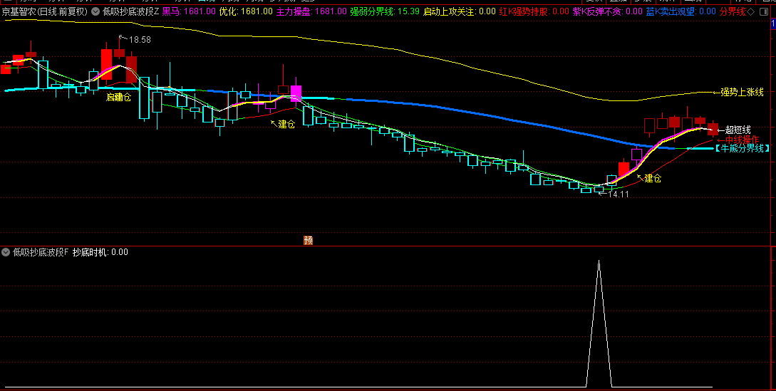Click the 低吸抄底波段Z indicator name
Image resolution: width=776 pixels, height=391 pixels.
coord(130,11)
